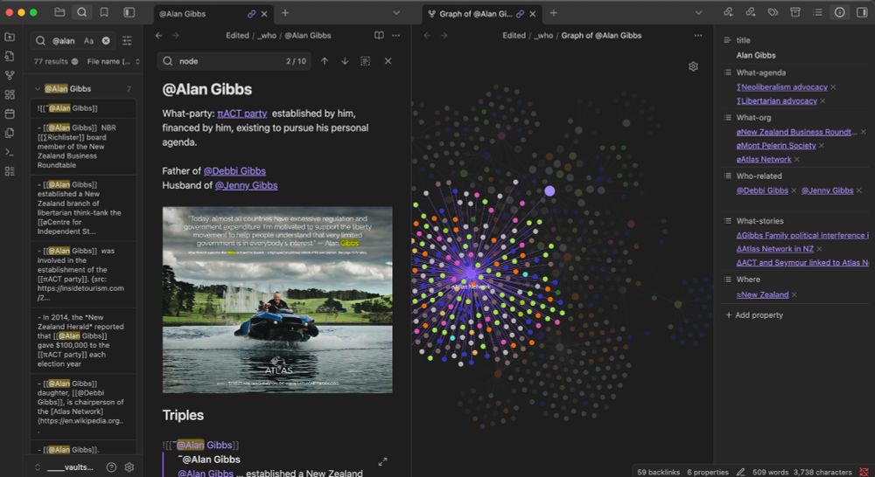Open ΔAtlas Network in NZ story link
The width and height of the screenshot is (875, 477).
774,249
